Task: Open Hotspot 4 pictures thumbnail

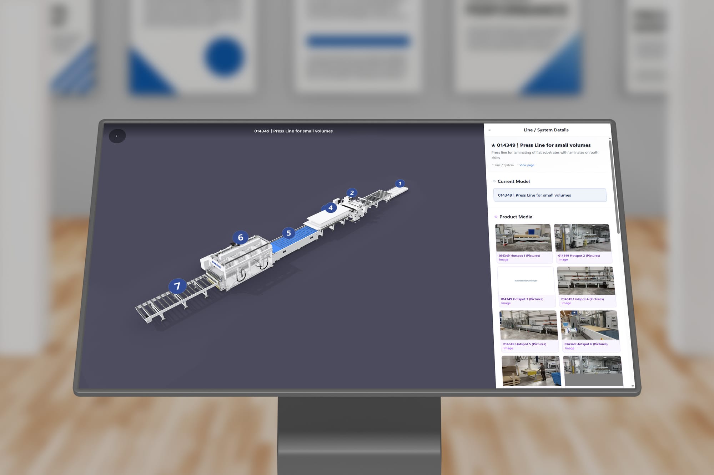Action: pos(586,281)
